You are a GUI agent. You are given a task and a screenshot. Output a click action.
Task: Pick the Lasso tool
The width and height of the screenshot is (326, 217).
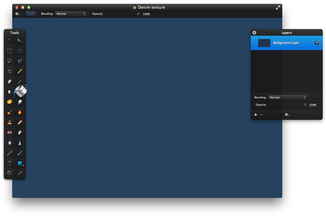[10, 61]
